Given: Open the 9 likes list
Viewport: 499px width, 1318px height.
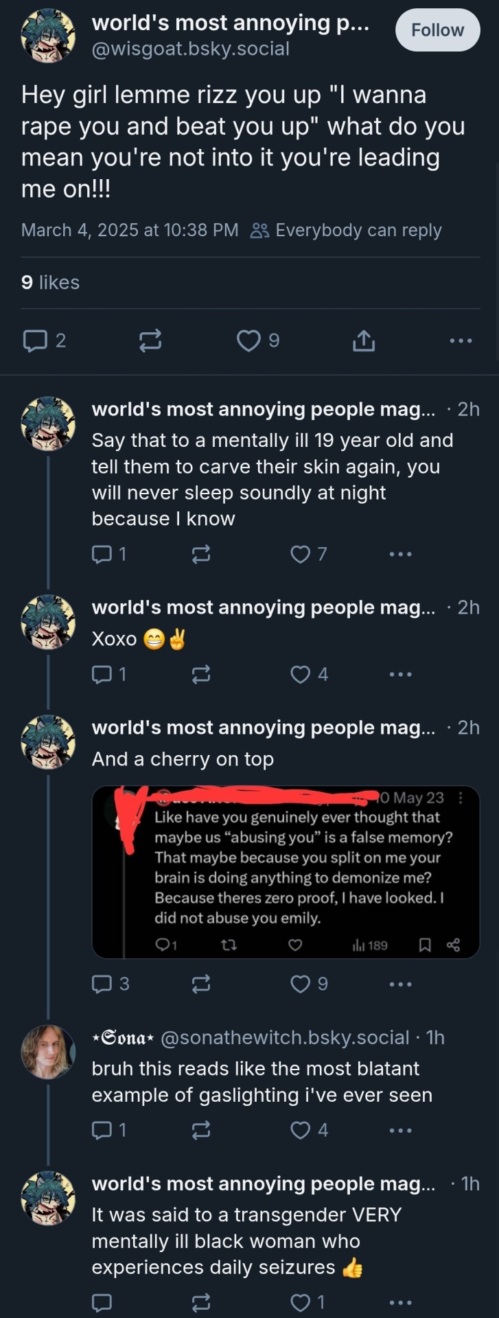Looking at the screenshot, I should 50,282.
